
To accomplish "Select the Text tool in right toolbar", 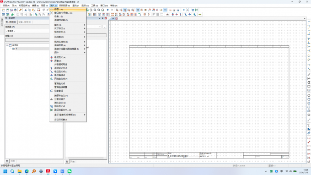I will [309, 126].
